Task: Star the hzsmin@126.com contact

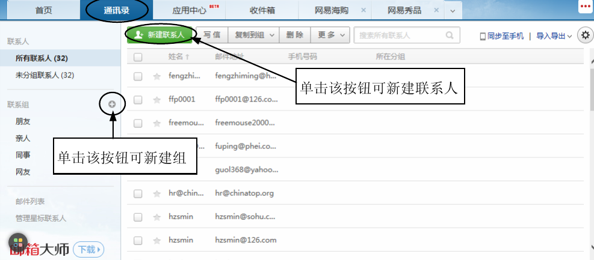Action: (x=156, y=240)
